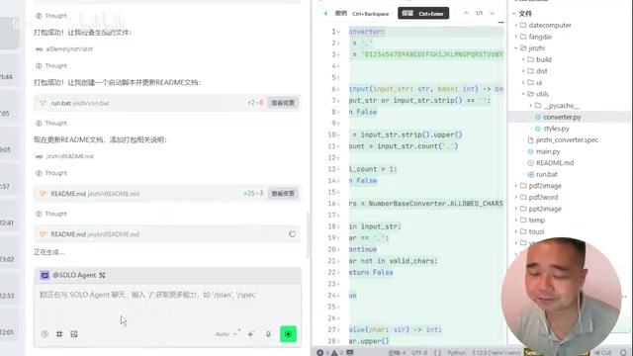Click the at-mention icon in chat input
Screen dimensions: 633x356
click(x=45, y=334)
